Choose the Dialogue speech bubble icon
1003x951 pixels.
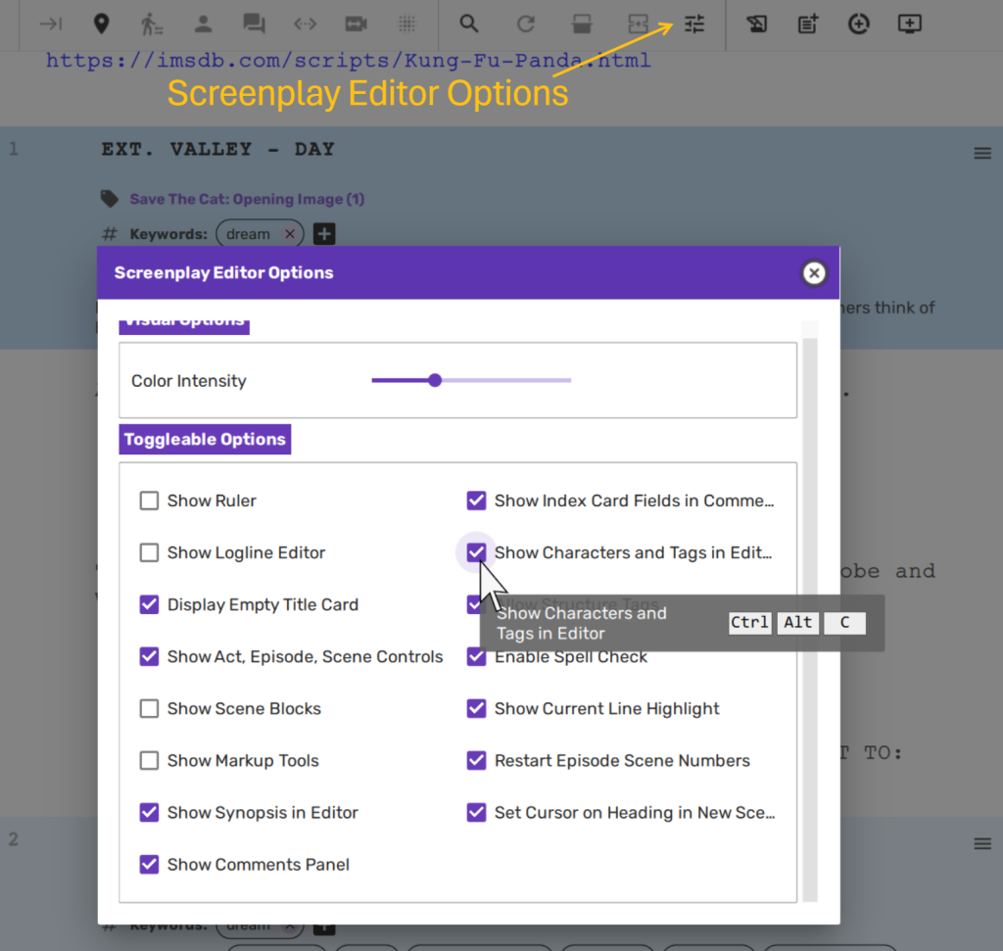coord(254,24)
